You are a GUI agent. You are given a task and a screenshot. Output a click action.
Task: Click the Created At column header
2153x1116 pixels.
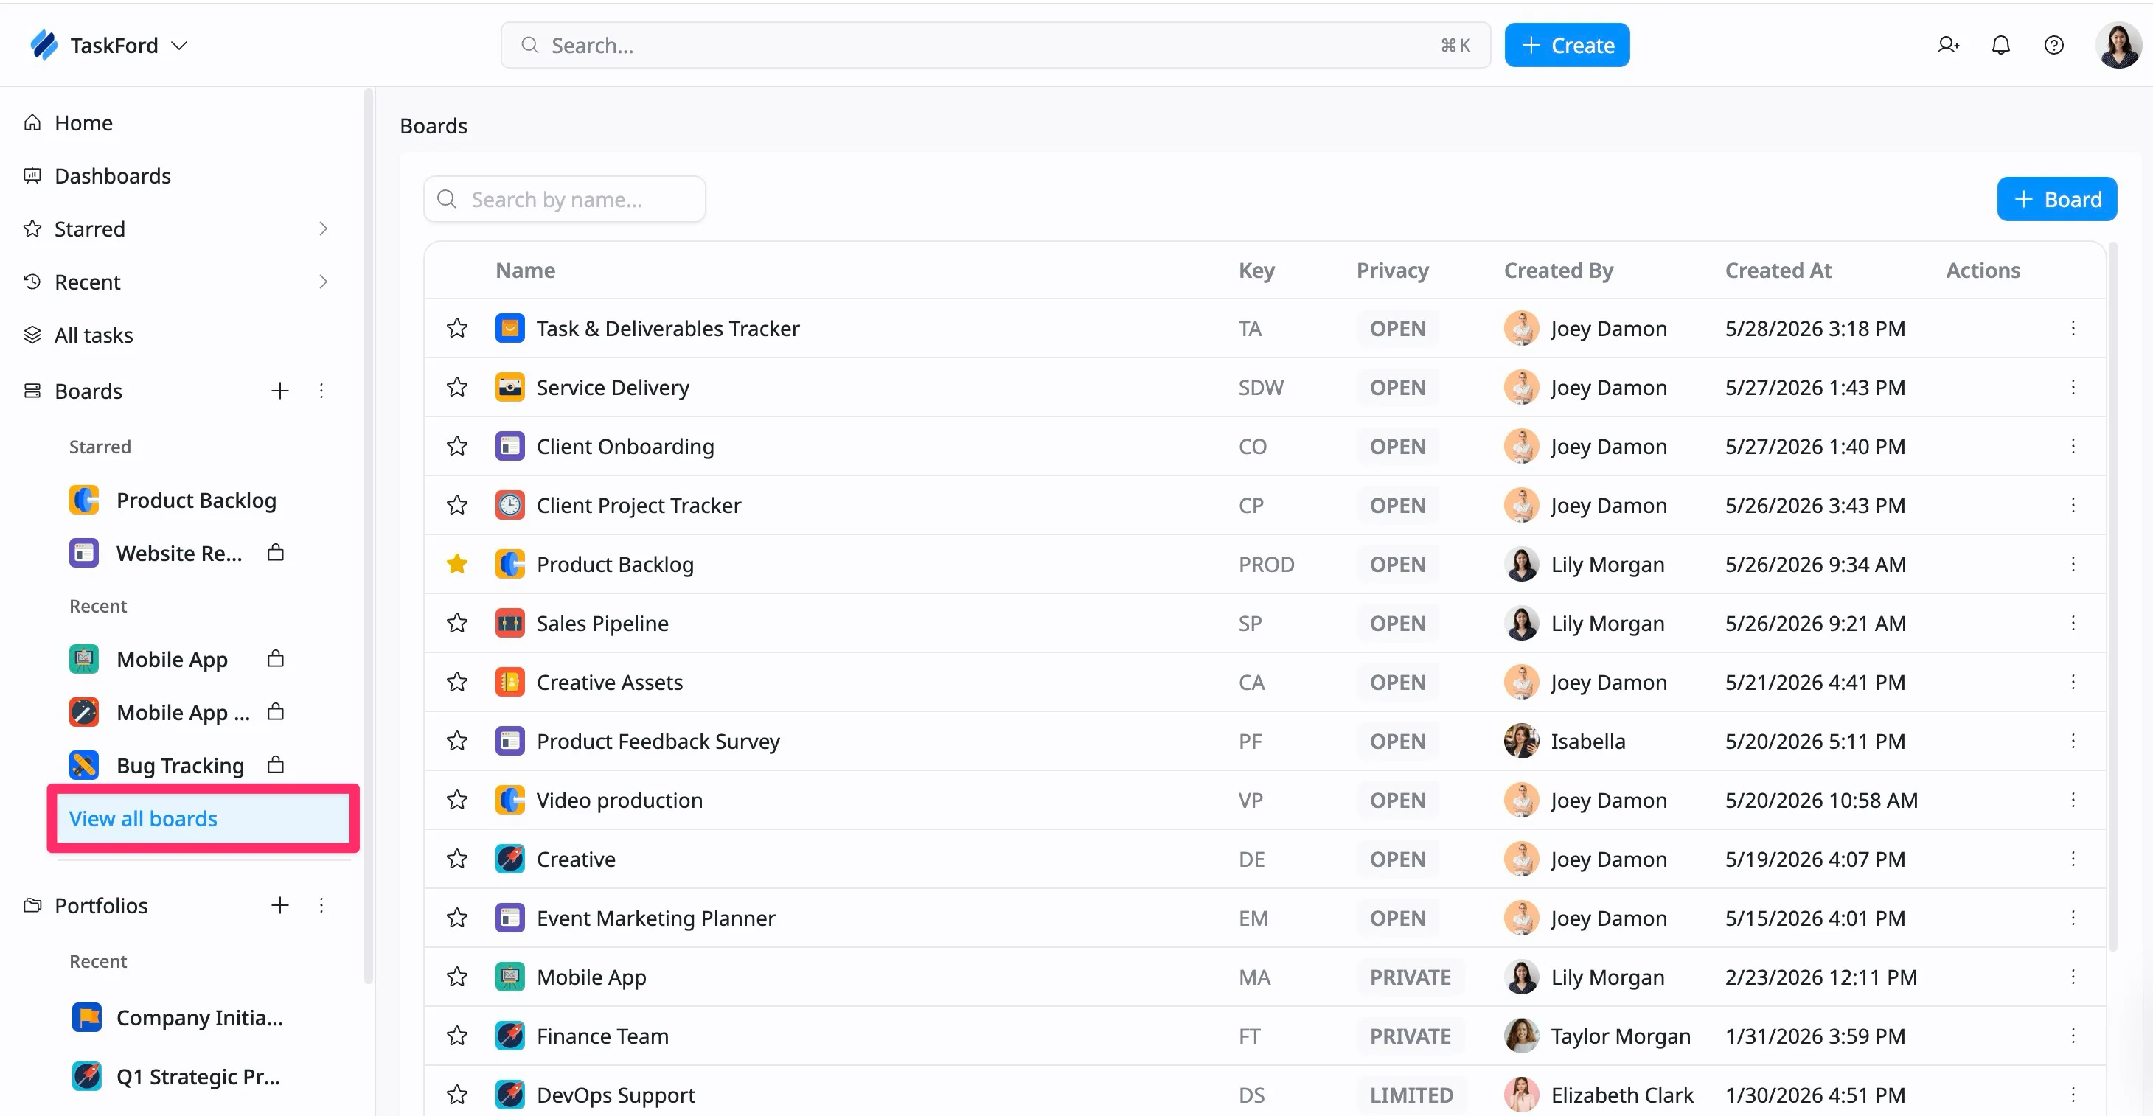point(1778,271)
